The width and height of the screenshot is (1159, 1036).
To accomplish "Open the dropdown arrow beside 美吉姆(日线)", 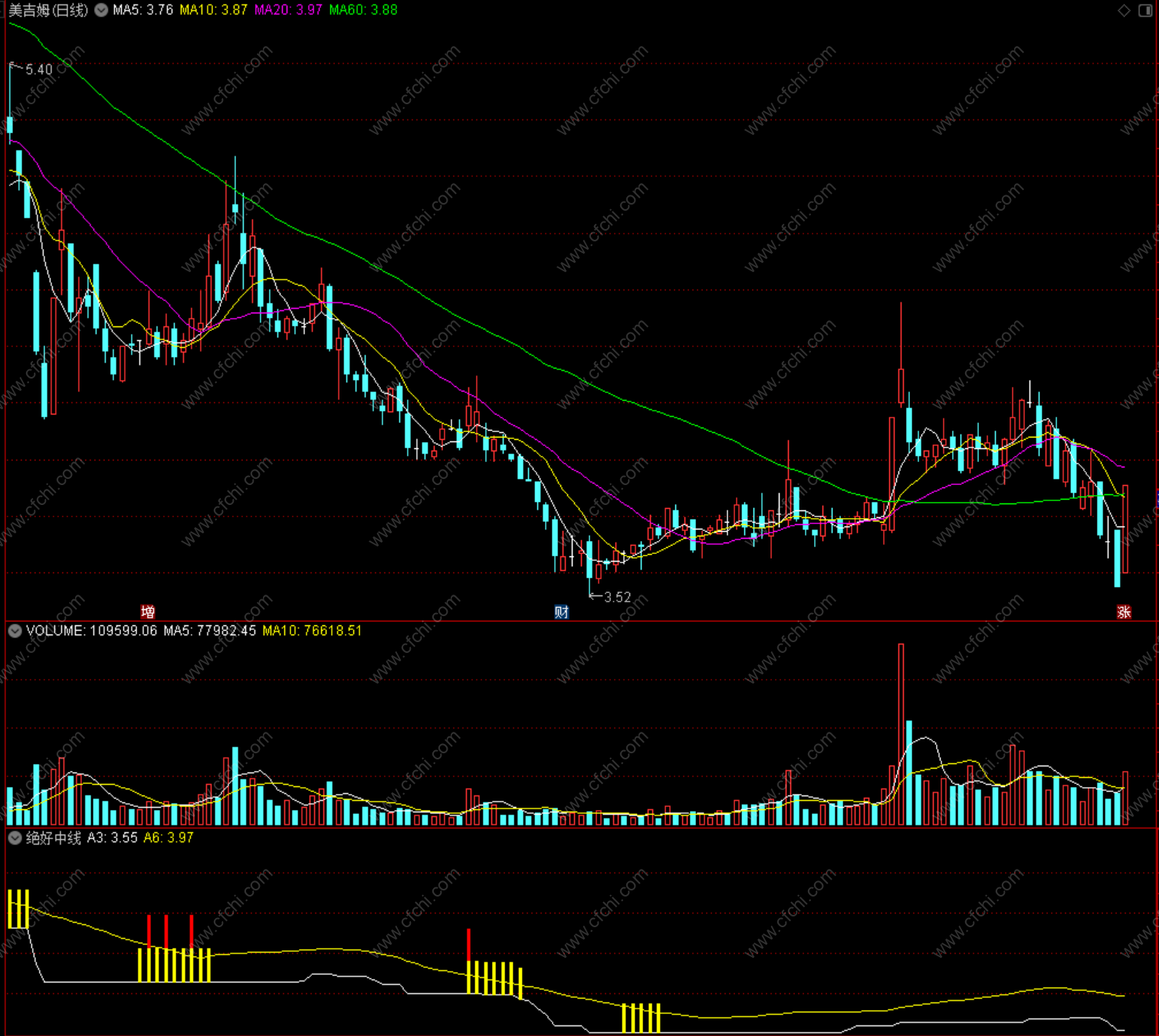I will tap(101, 10).
